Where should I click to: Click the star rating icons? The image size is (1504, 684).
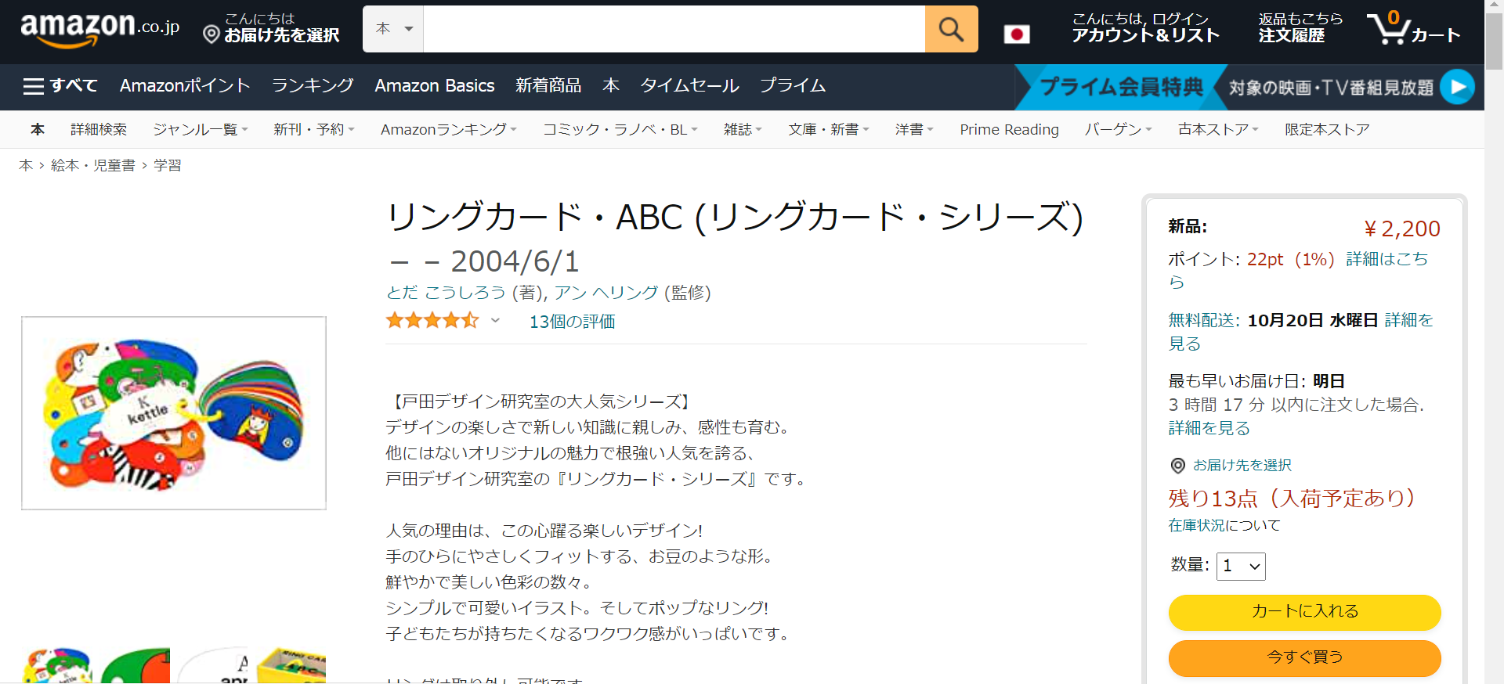click(432, 321)
